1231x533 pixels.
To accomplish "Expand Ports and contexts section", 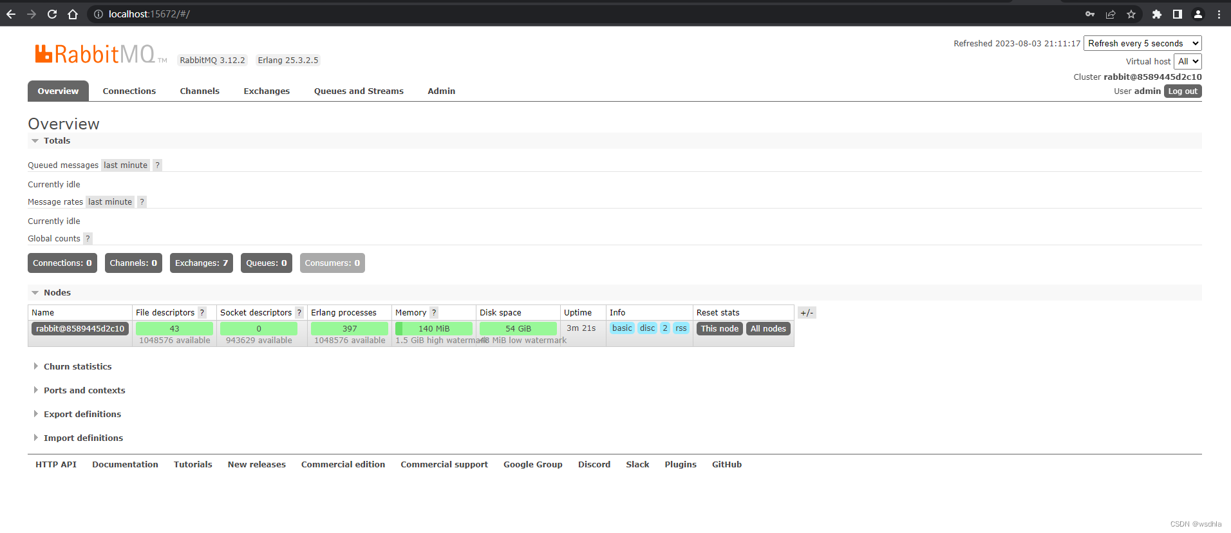I will pyautogui.click(x=79, y=391).
